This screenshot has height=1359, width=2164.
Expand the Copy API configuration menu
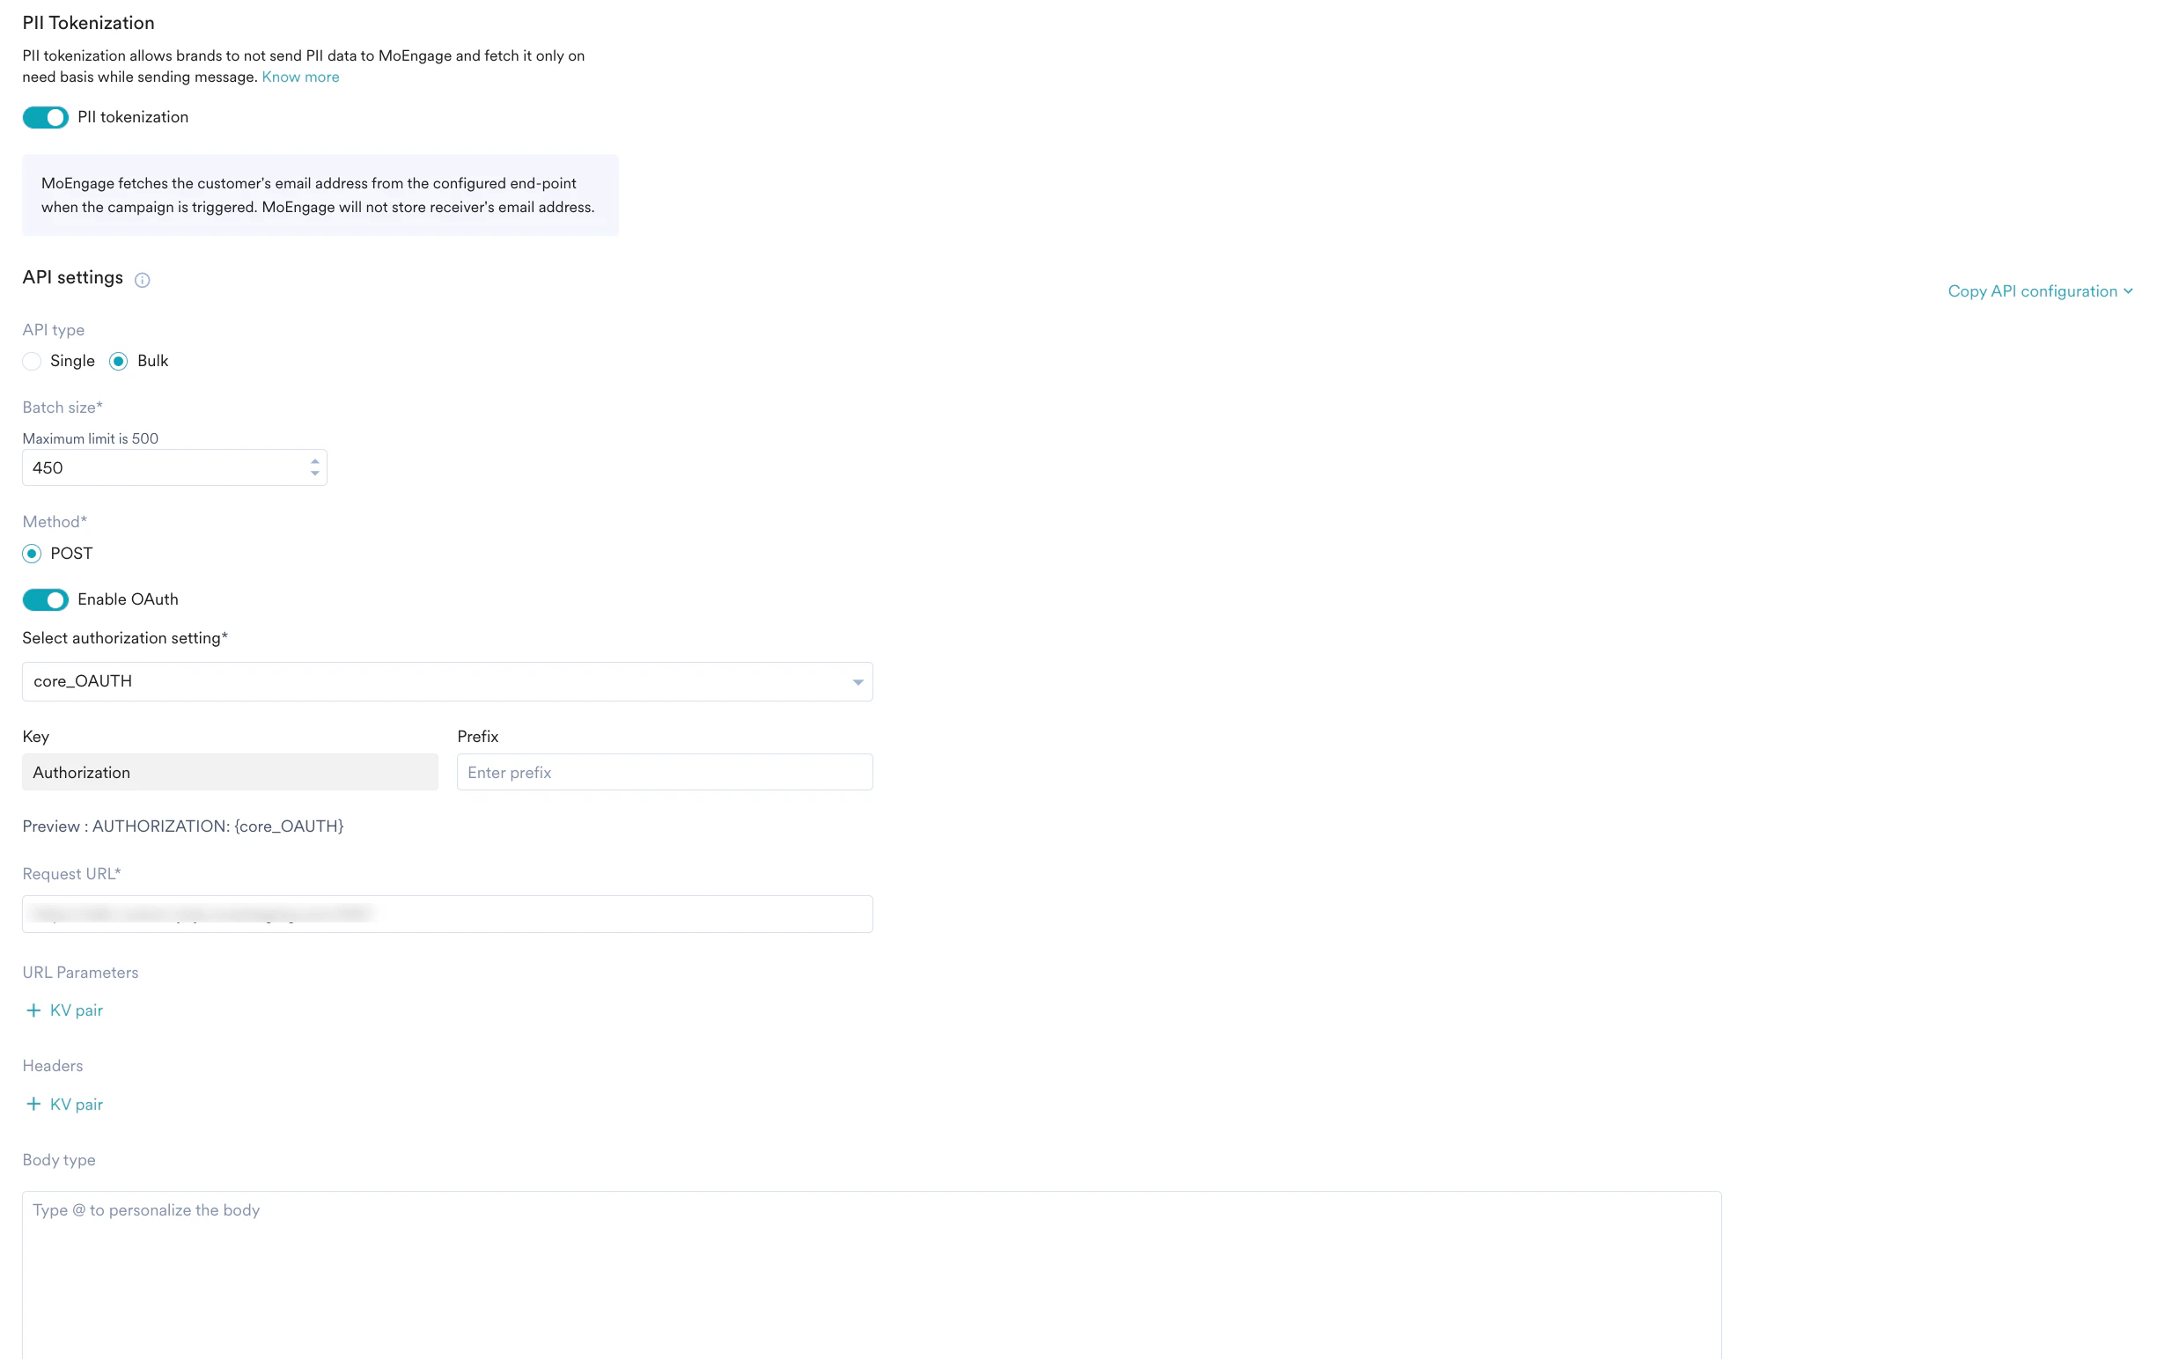2039,291
